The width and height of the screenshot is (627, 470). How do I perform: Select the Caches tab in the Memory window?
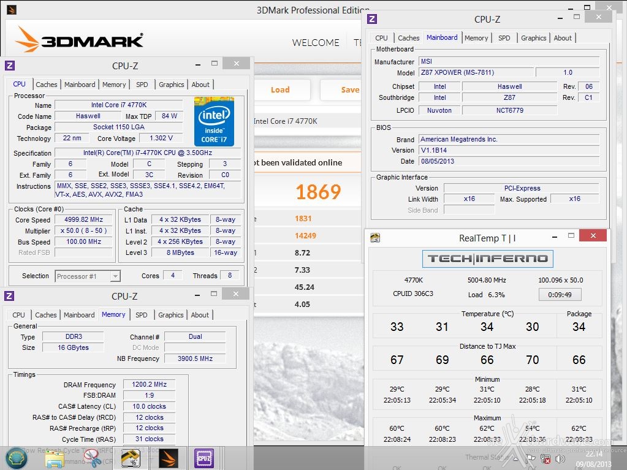click(46, 315)
